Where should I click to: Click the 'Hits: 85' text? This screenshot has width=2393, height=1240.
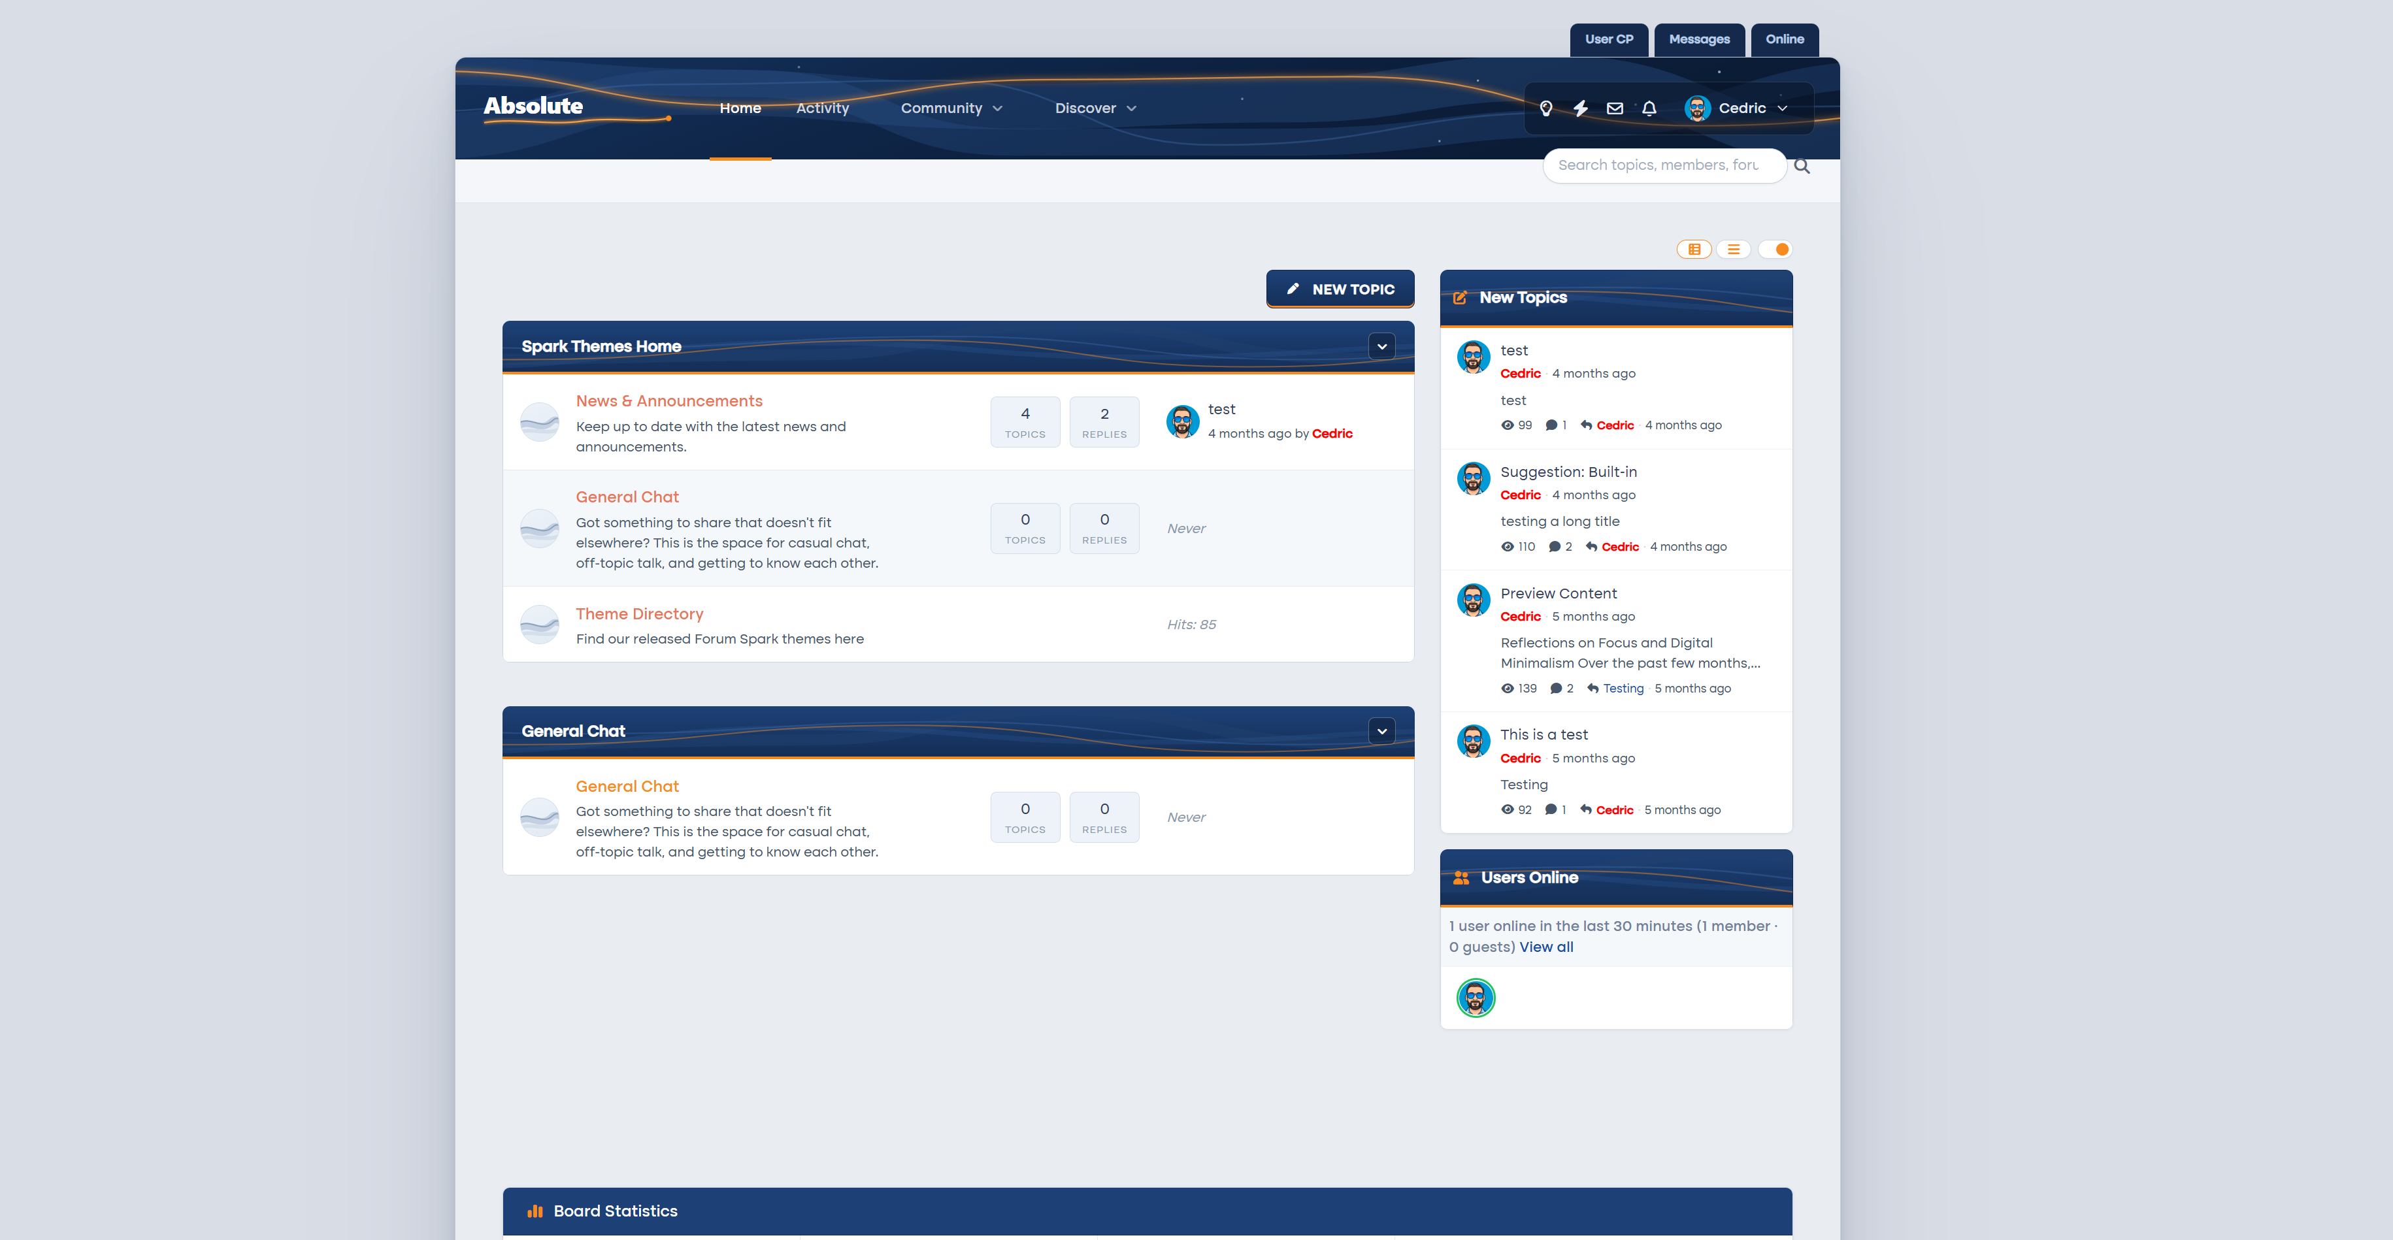(x=1191, y=625)
